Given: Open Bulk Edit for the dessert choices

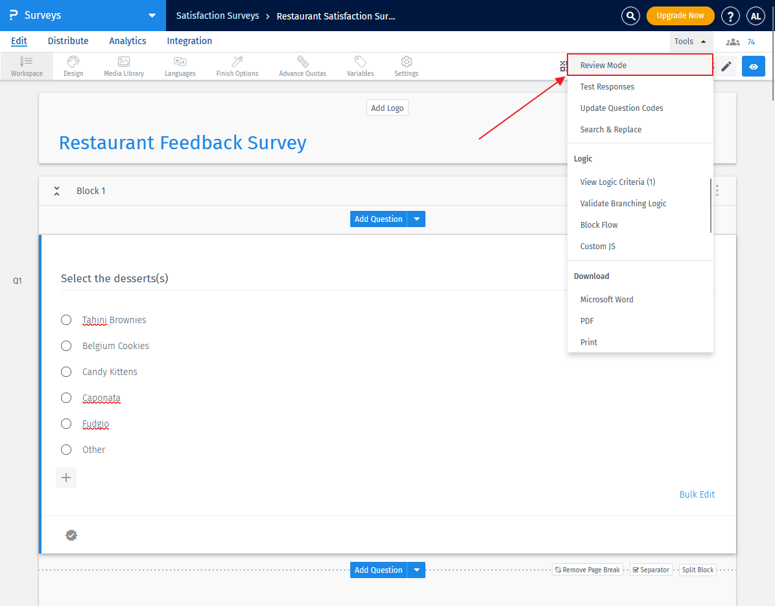Looking at the screenshot, I should [x=697, y=494].
